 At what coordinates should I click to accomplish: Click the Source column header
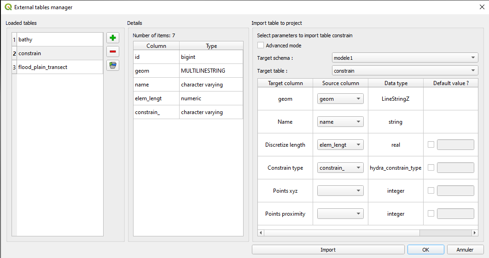coord(341,83)
